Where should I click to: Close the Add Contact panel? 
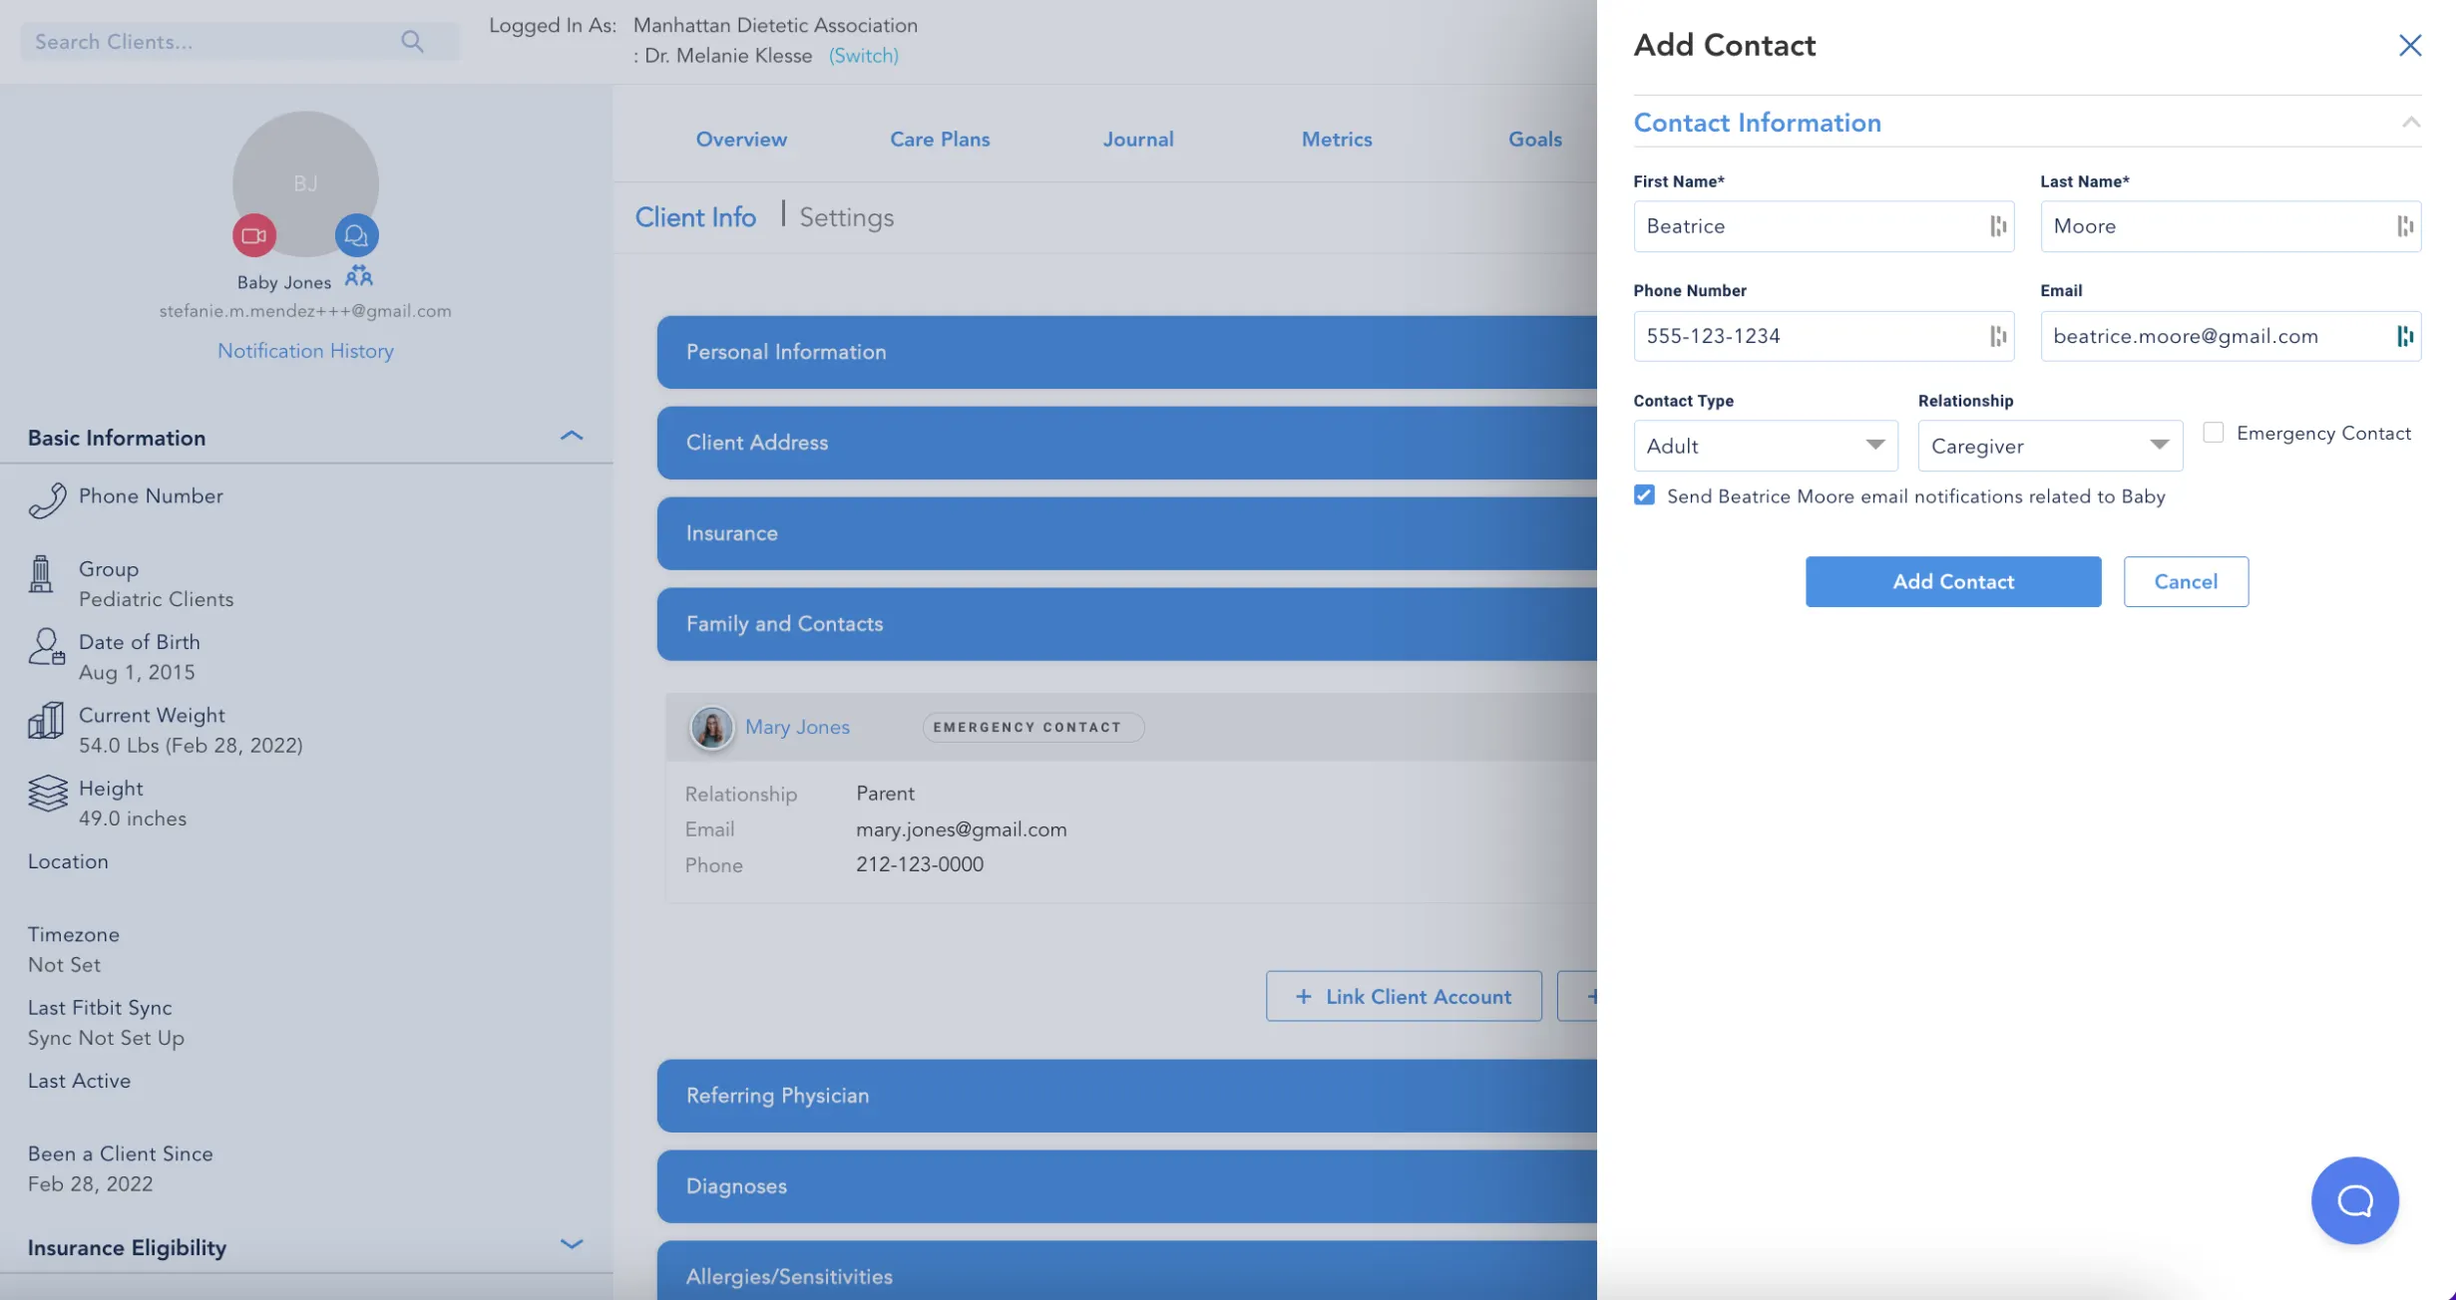pyautogui.click(x=2409, y=45)
